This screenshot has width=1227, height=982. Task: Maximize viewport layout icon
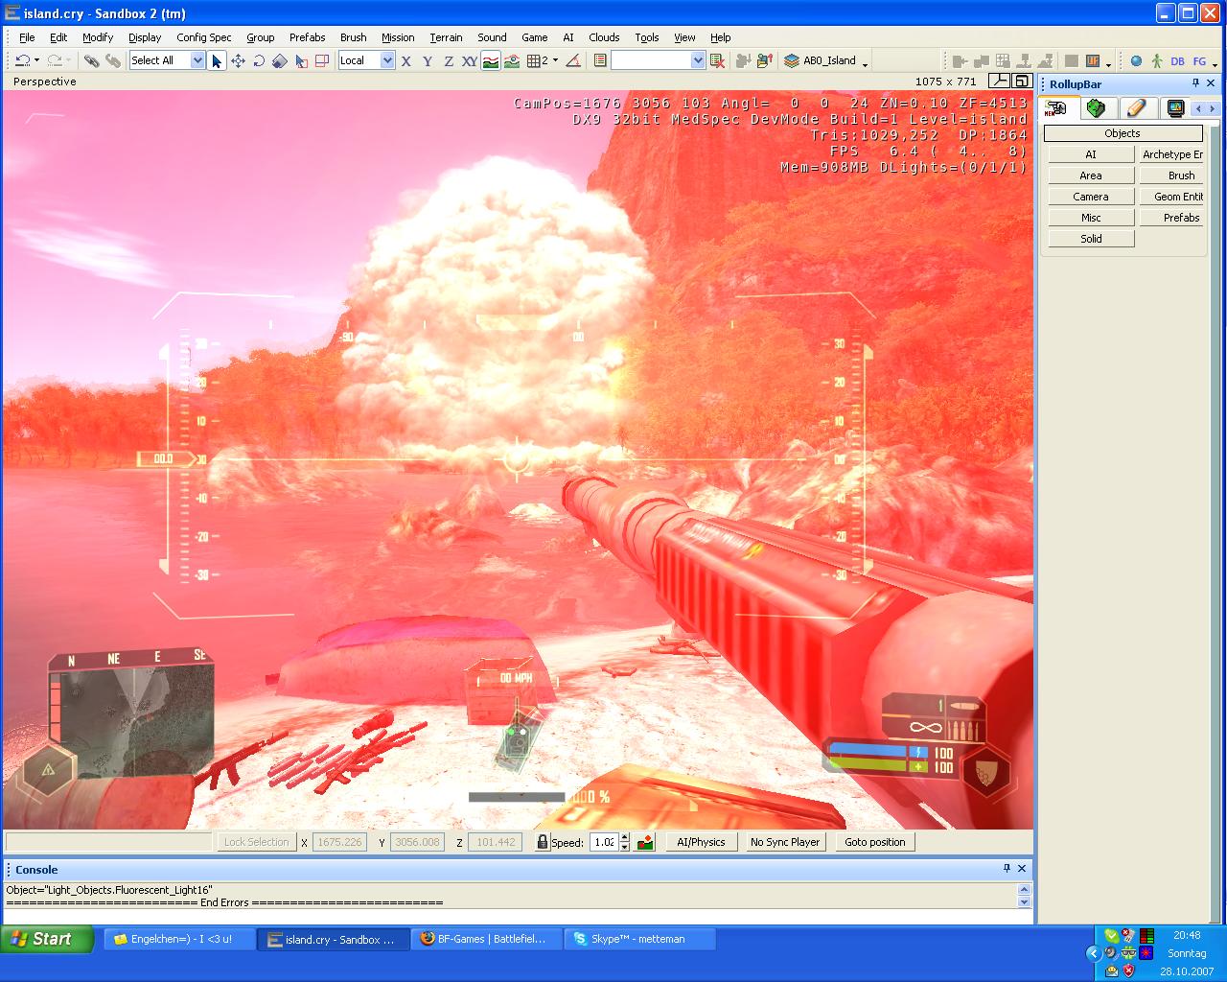tap(1024, 82)
